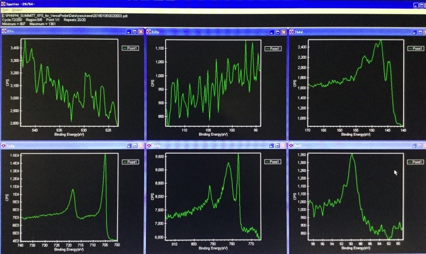Click the Si2p window title icon
This screenshot has width=426, height=254.
[149, 32]
